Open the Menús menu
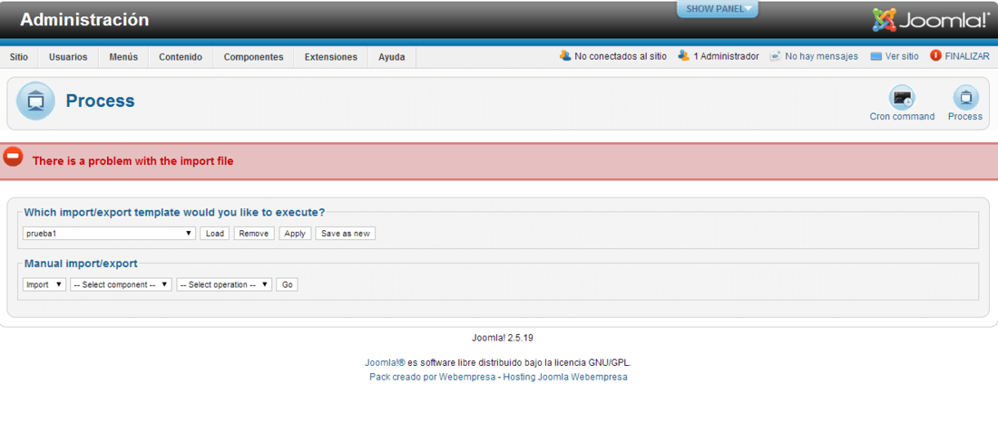The height and width of the screenshot is (432, 998). (x=123, y=56)
